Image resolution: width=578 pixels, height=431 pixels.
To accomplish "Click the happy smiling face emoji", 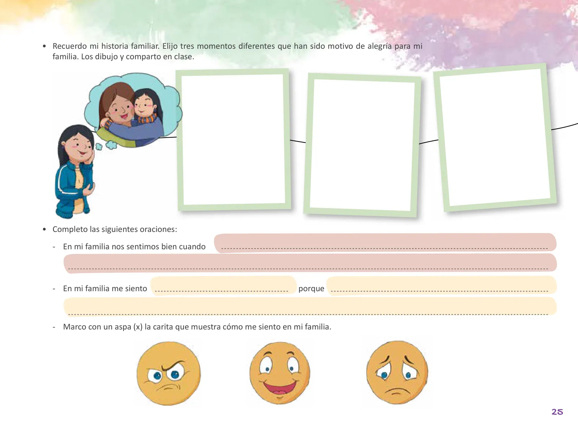I will point(280,373).
